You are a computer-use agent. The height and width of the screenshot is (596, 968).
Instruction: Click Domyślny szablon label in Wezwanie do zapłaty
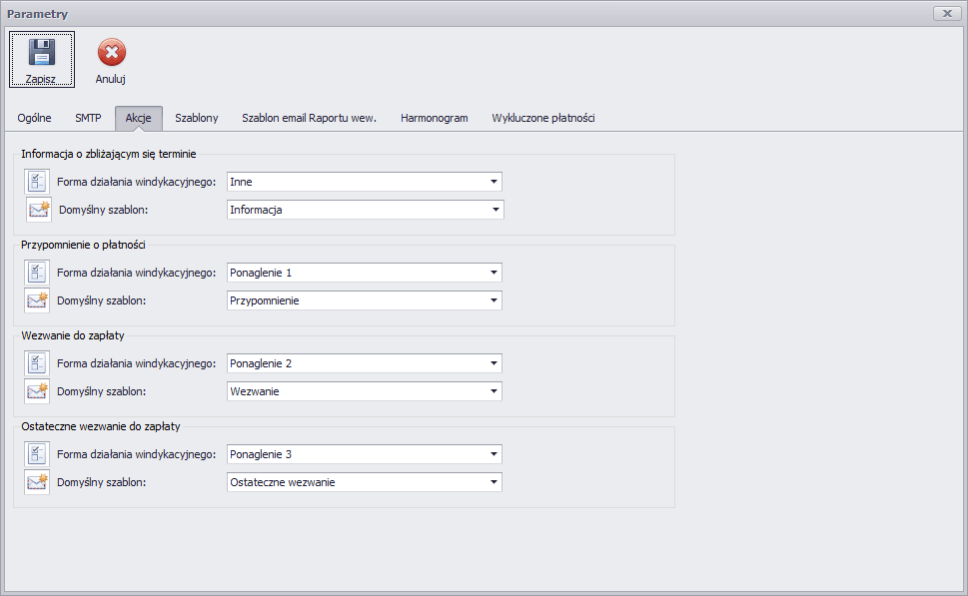tap(101, 391)
